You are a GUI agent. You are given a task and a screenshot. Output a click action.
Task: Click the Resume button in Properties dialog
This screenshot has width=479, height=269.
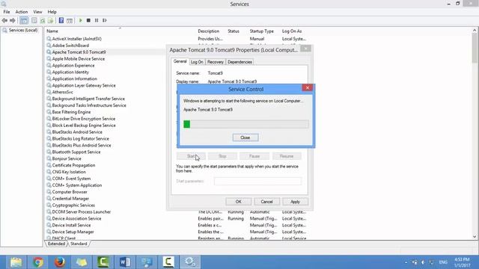[x=287, y=156]
